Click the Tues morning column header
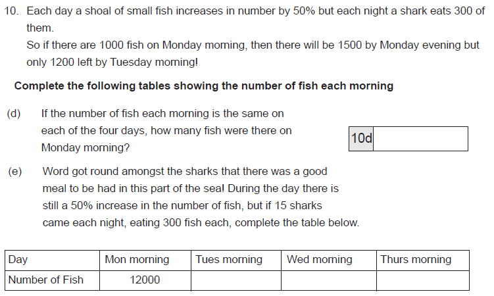 (x=236, y=260)
